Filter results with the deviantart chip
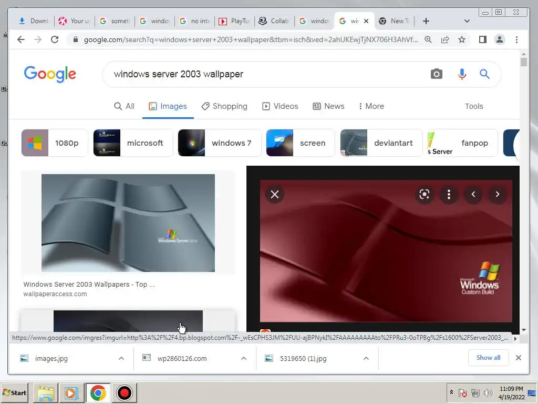The image size is (538, 404). click(x=381, y=143)
